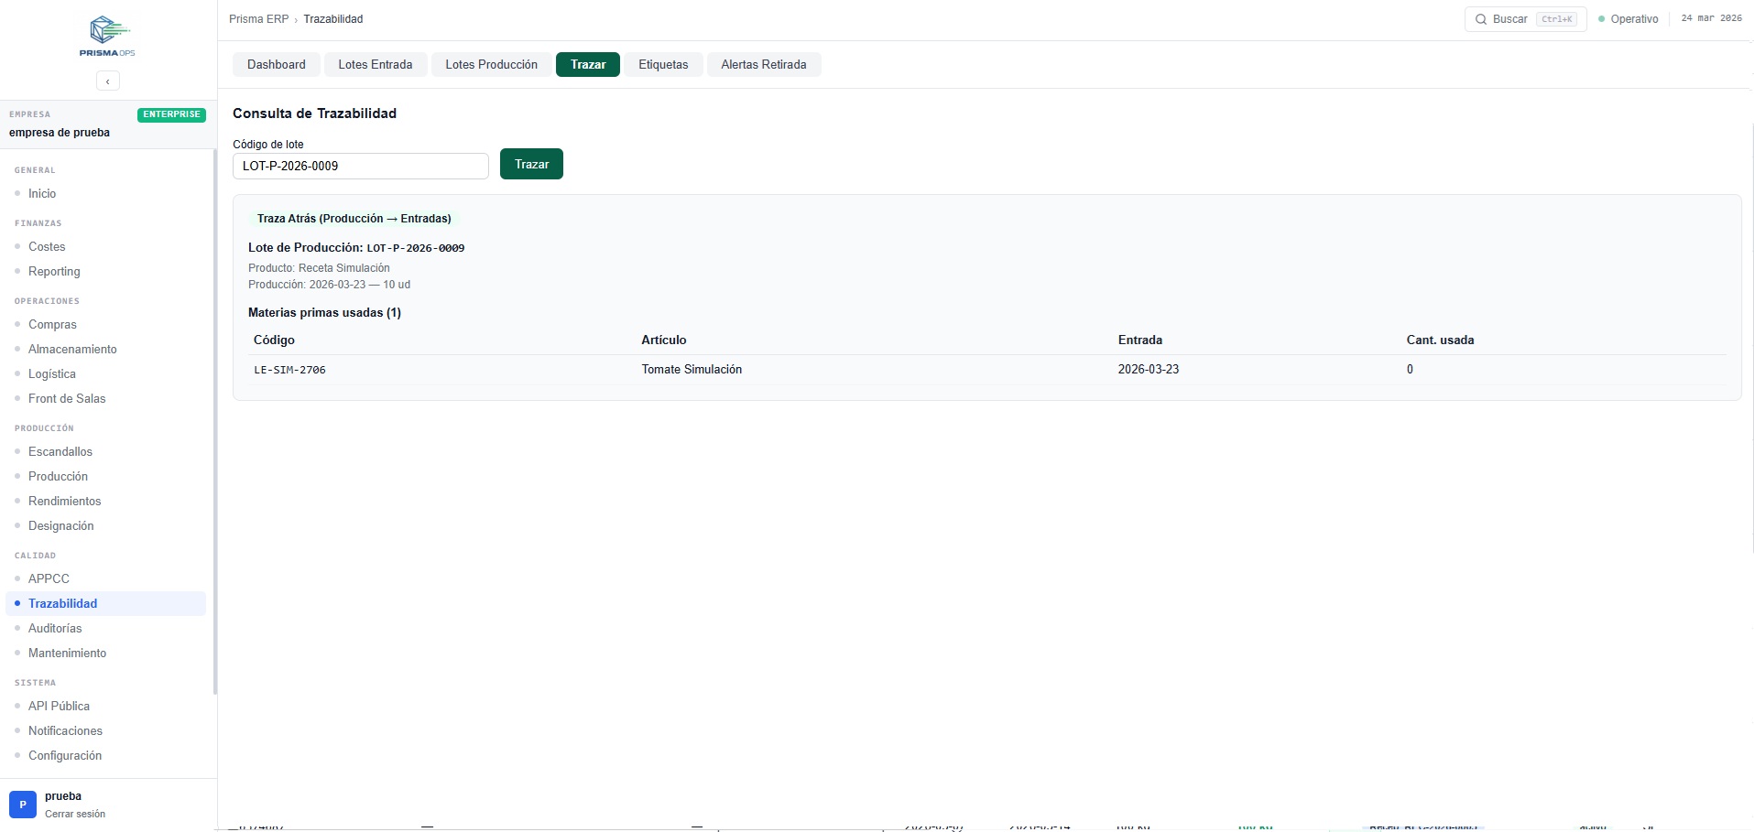The image size is (1754, 832).
Task: Click the Código de lote input field
Action: point(360,167)
